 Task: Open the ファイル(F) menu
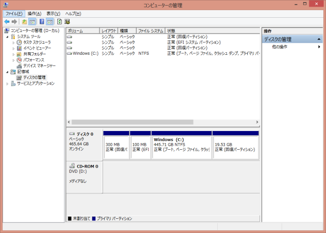click(x=14, y=13)
